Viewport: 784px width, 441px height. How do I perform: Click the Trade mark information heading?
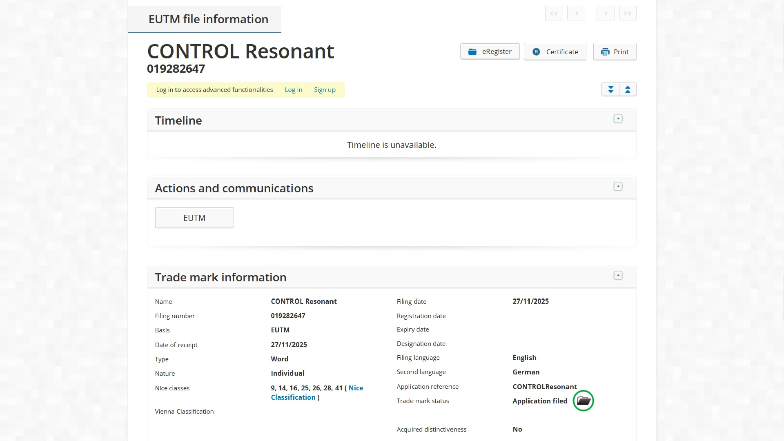point(220,277)
